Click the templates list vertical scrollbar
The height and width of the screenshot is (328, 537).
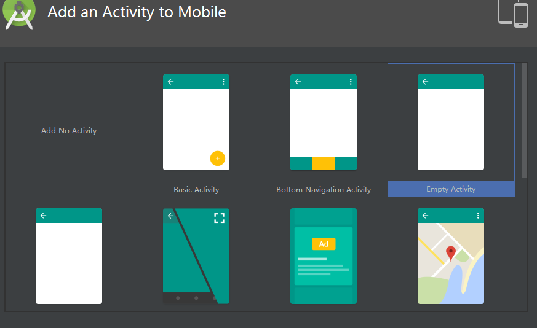click(524, 120)
